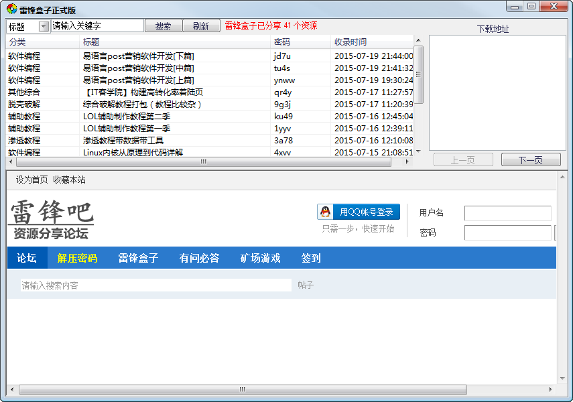This screenshot has width=573, height=402.
Task: Click the 下载地址 download address box
Action: [x=497, y=93]
